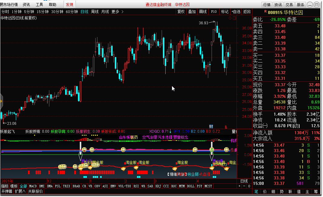
Task: Click the 标记 mark button
Action: pyautogui.click(x=225, y=12)
